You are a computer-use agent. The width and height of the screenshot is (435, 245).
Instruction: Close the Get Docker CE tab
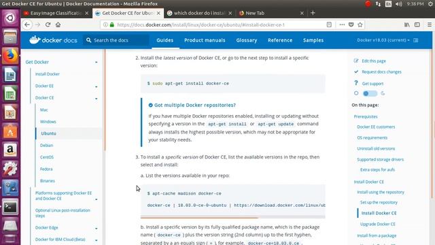[158, 13]
